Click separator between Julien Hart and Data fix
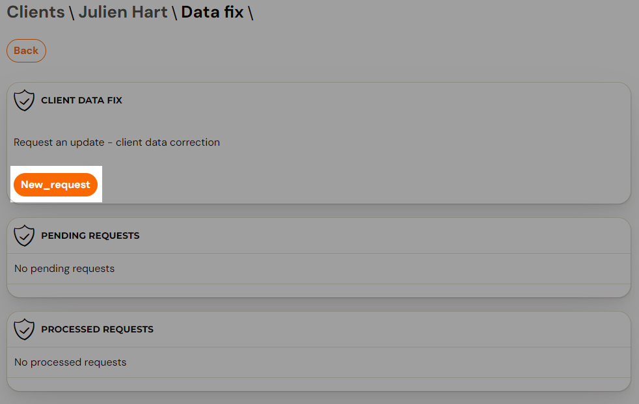 [x=174, y=12]
